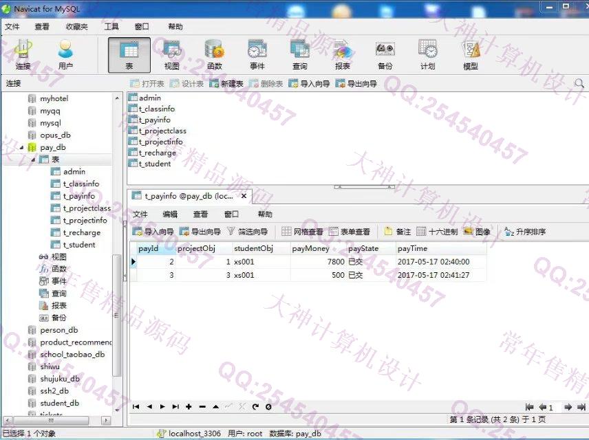Select 备份 node under pay_db
Viewport: 589px width, 440px height.
[x=59, y=318]
